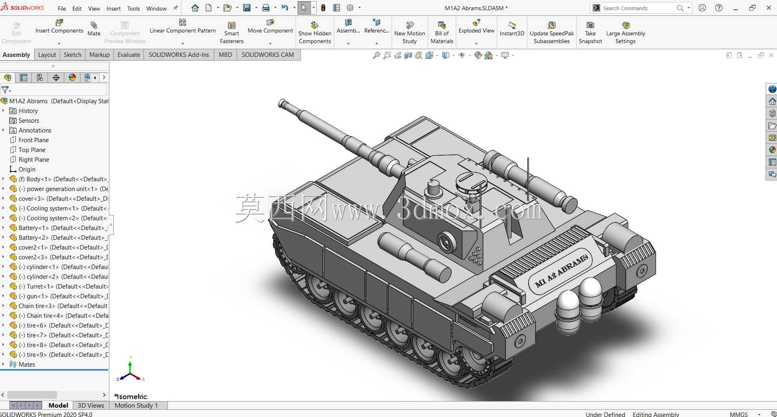Open Large Assembly Settings
The width and height of the screenshot is (777, 417).
coord(625,32)
